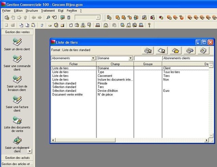Minimize the Liste de tiers window
Screen dimensions: 217x167
point(198,42)
